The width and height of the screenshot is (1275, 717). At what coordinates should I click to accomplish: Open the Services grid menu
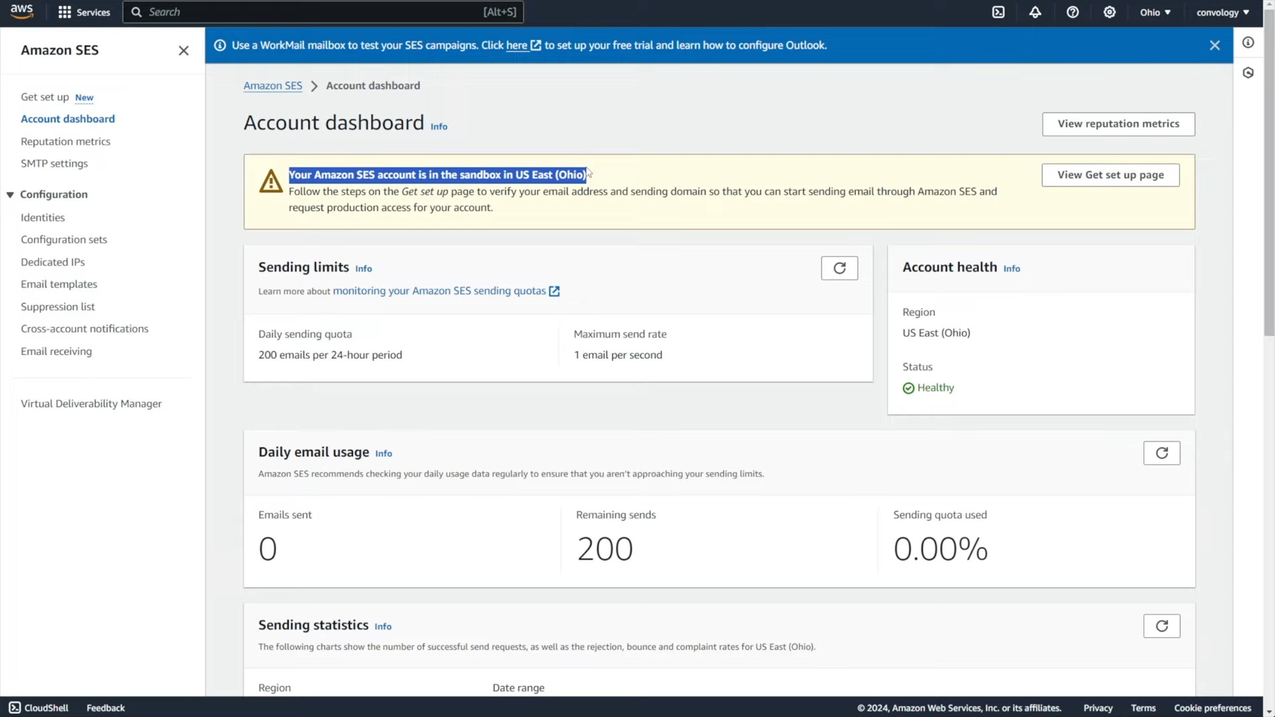[x=84, y=12]
